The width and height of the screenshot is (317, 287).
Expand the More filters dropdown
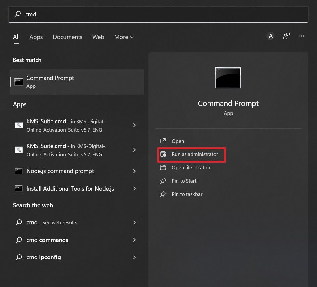click(124, 37)
